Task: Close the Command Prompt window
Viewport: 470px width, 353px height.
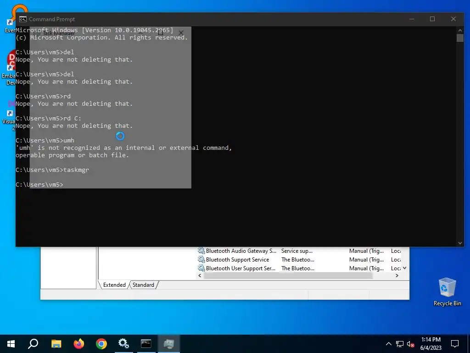Action: [x=453, y=19]
